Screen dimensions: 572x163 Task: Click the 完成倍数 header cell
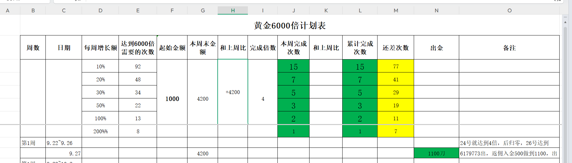[262, 48]
